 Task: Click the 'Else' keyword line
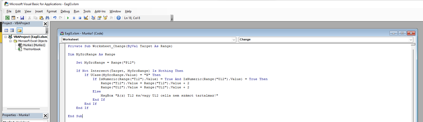tap(97, 91)
